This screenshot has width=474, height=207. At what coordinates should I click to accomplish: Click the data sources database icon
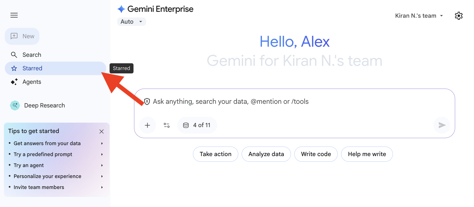coord(186,125)
